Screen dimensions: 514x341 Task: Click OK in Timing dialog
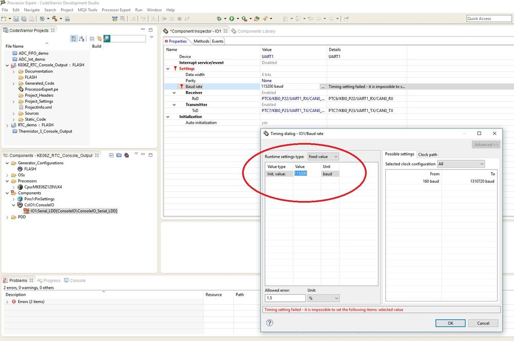(450, 323)
